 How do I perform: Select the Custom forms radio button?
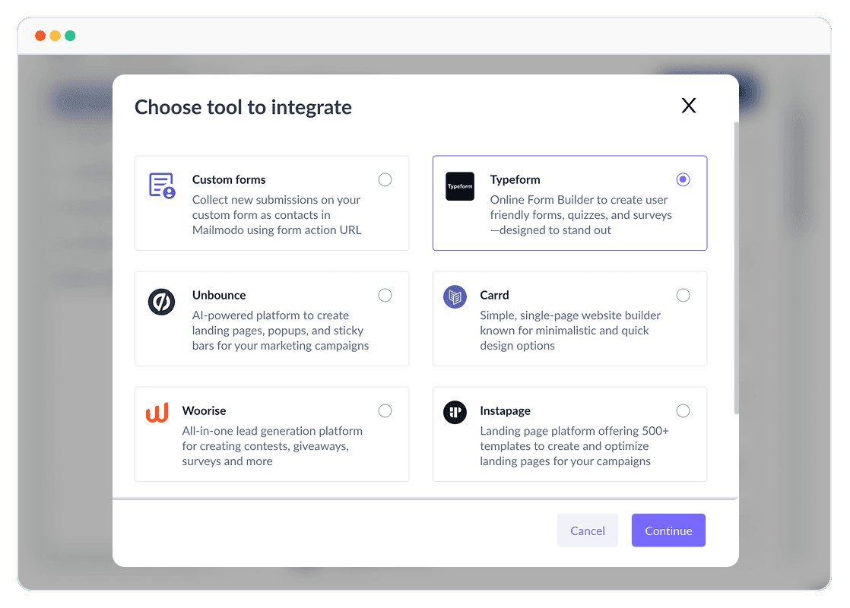point(385,179)
